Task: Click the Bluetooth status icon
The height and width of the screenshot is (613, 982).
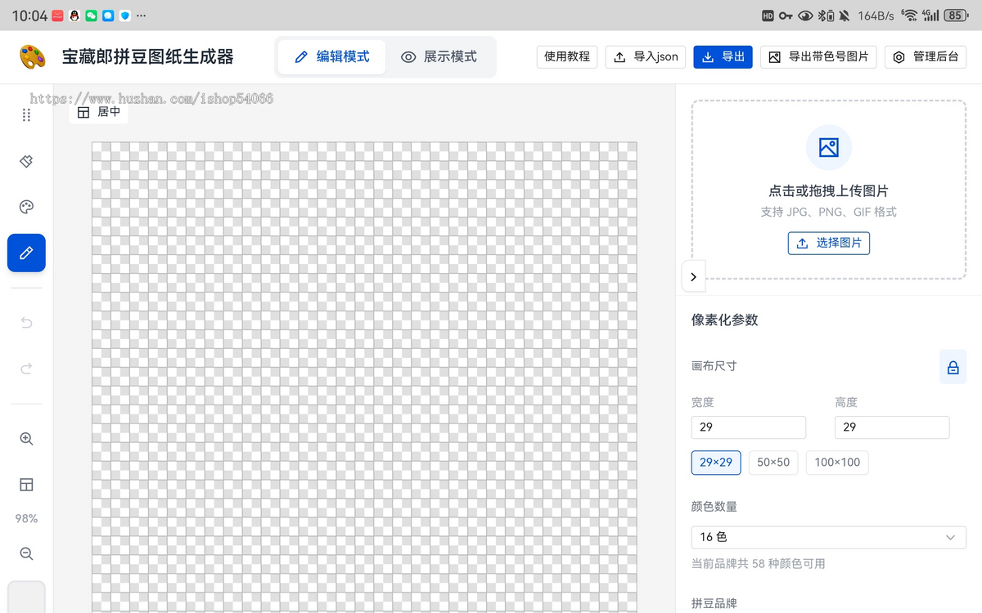Action: point(827,16)
